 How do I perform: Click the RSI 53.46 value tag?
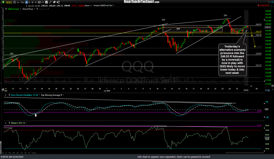click(x=267, y=138)
